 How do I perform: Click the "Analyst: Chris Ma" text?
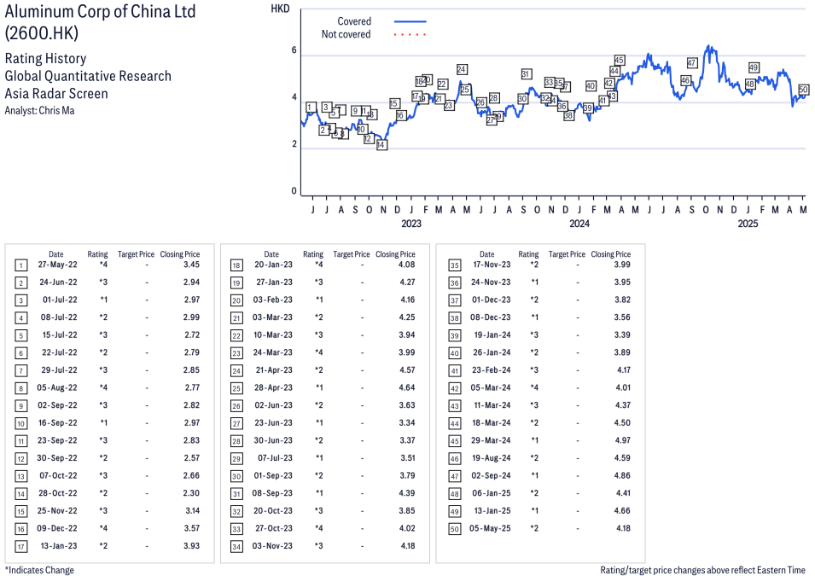[39, 111]
